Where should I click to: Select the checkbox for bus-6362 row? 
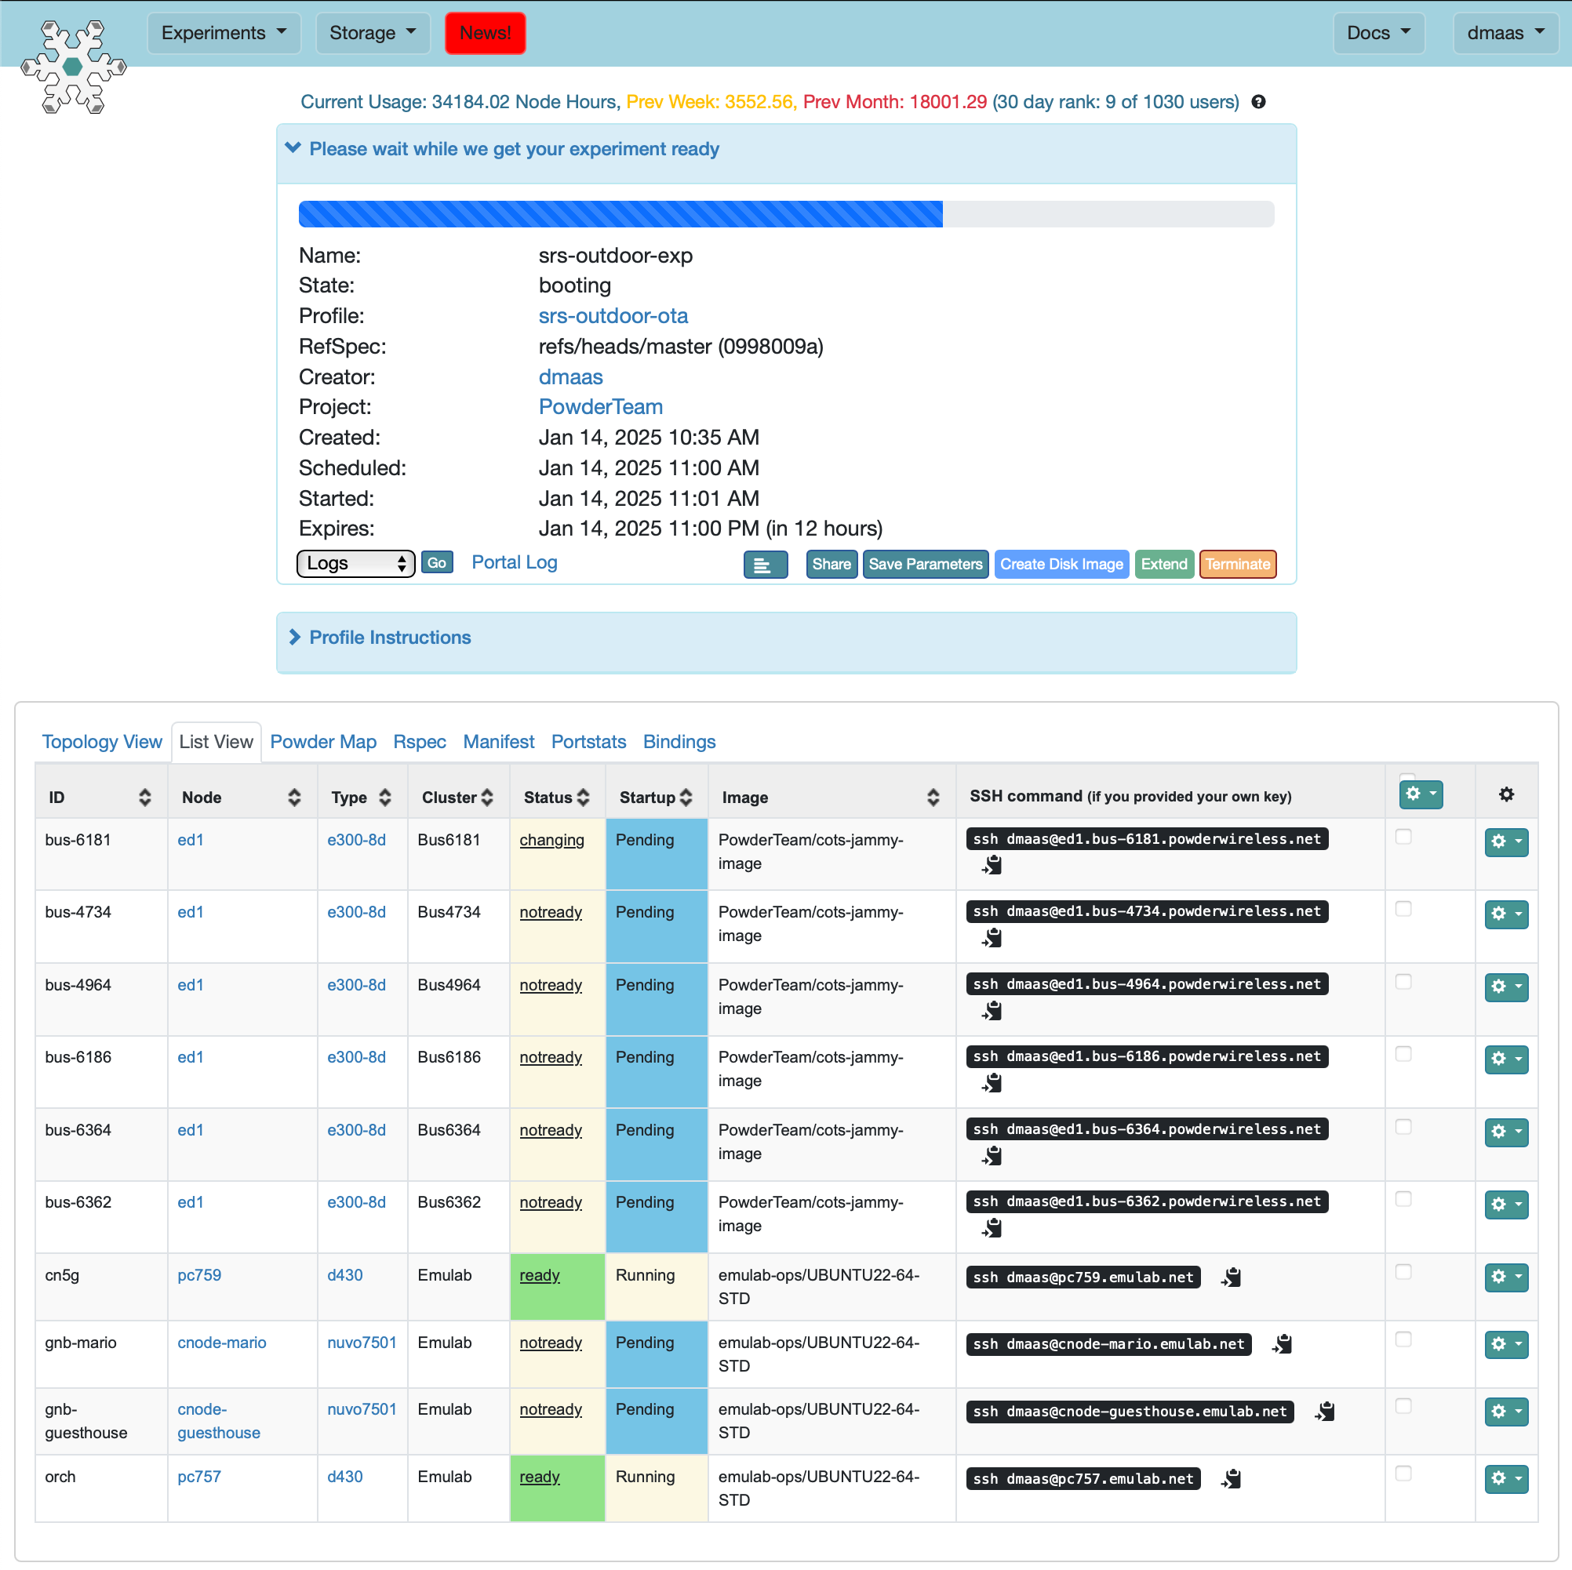click(1403, 1199)
